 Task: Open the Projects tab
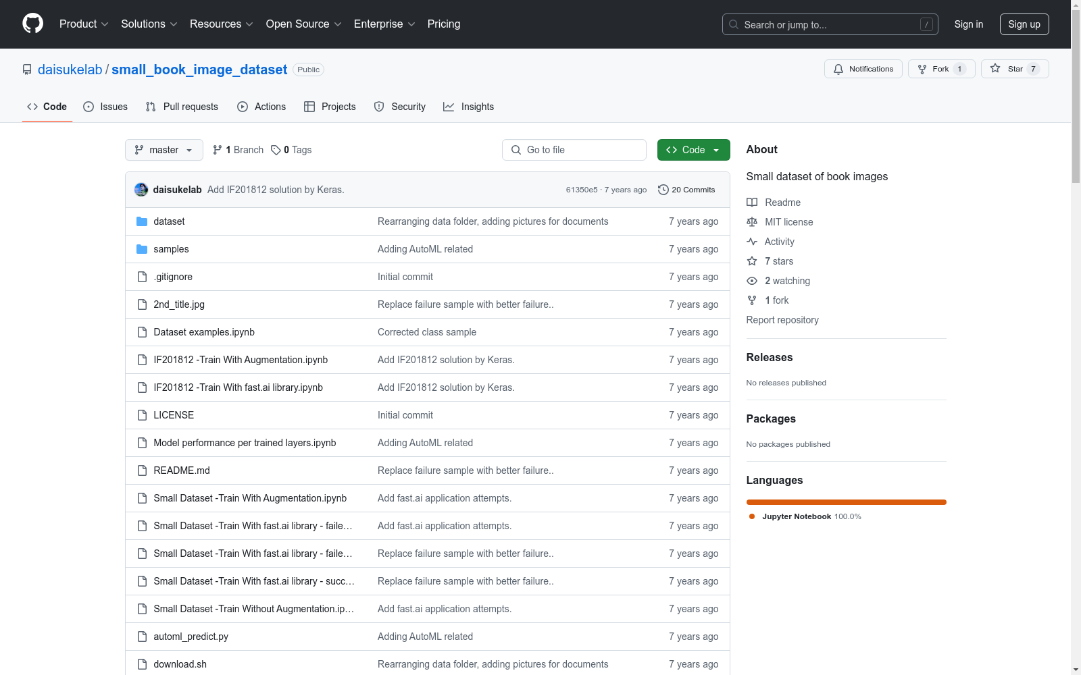[x=330, y=107]
